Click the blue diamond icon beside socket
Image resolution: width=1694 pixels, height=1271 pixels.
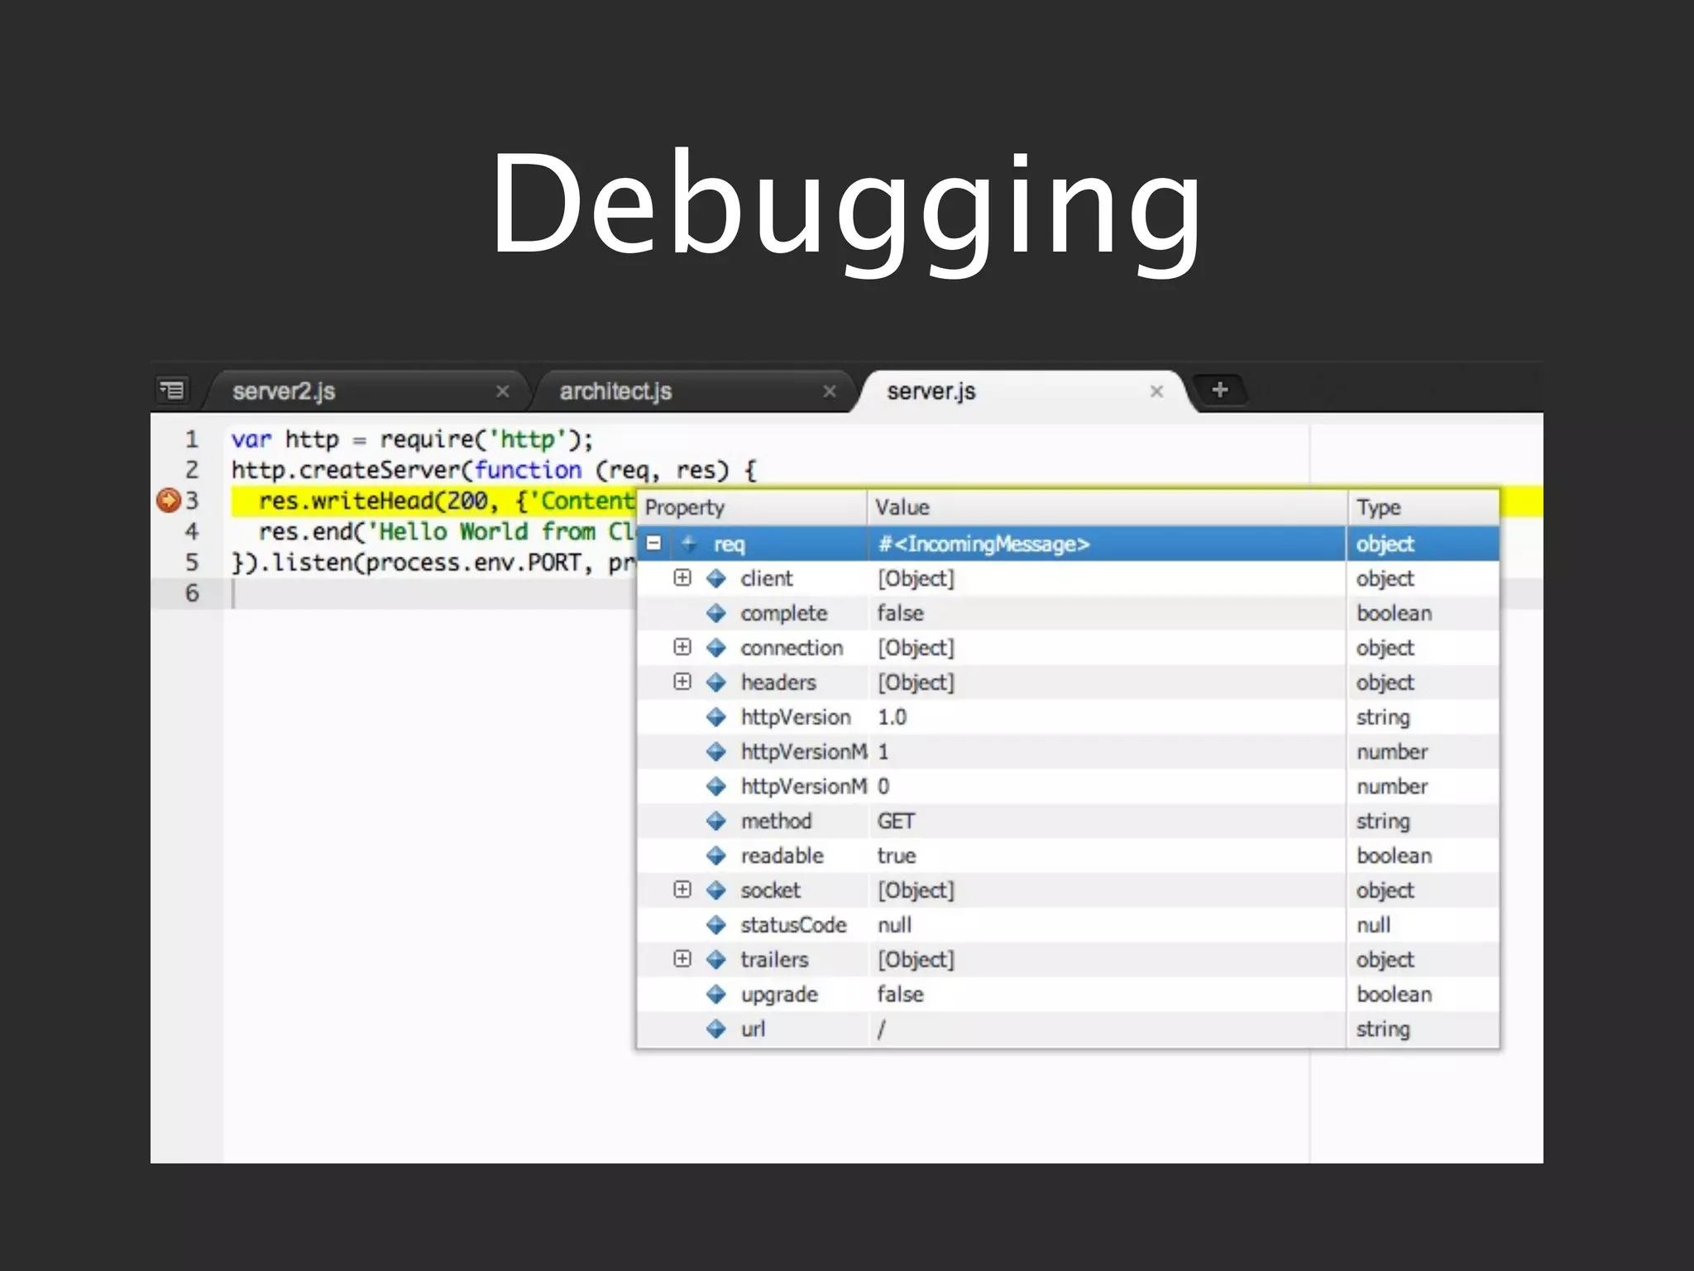(716, 890)
